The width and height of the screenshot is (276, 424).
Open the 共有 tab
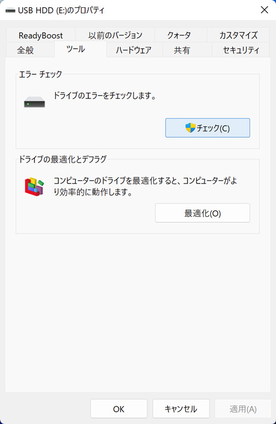[182, 50]
